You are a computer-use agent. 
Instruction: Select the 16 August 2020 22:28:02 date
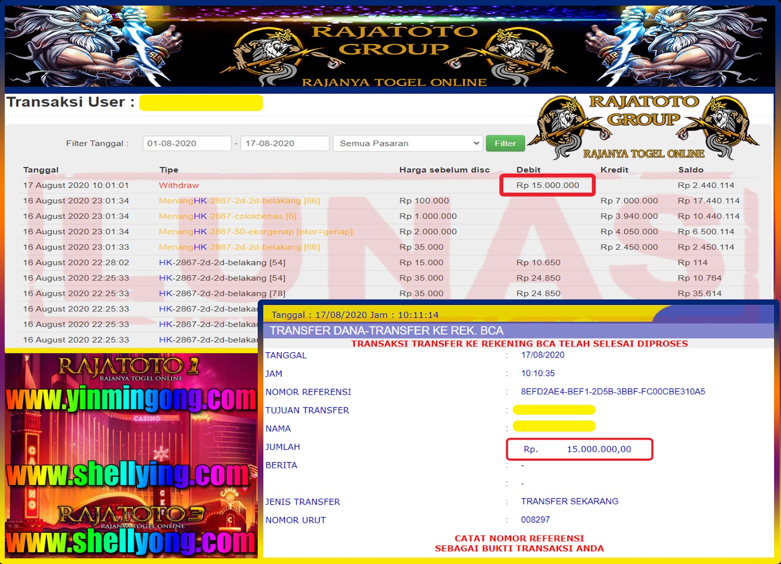(76, 262)
